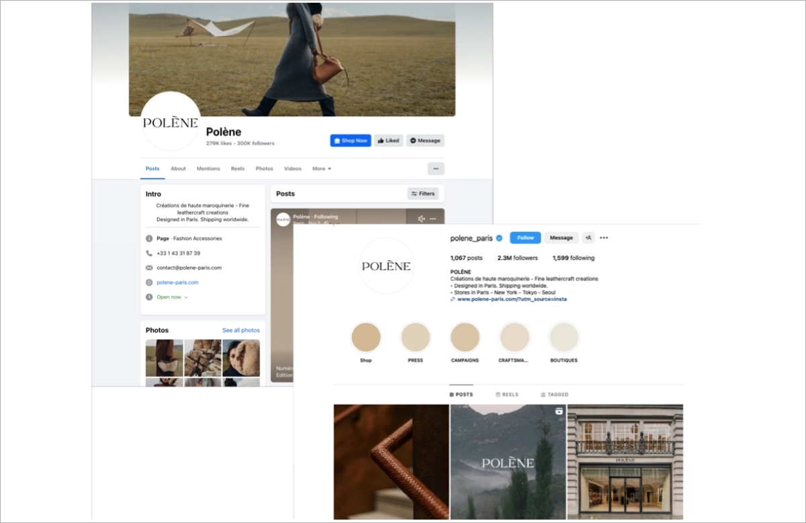Click the Instagram similar accounts suggestion icon

[588, 237]
